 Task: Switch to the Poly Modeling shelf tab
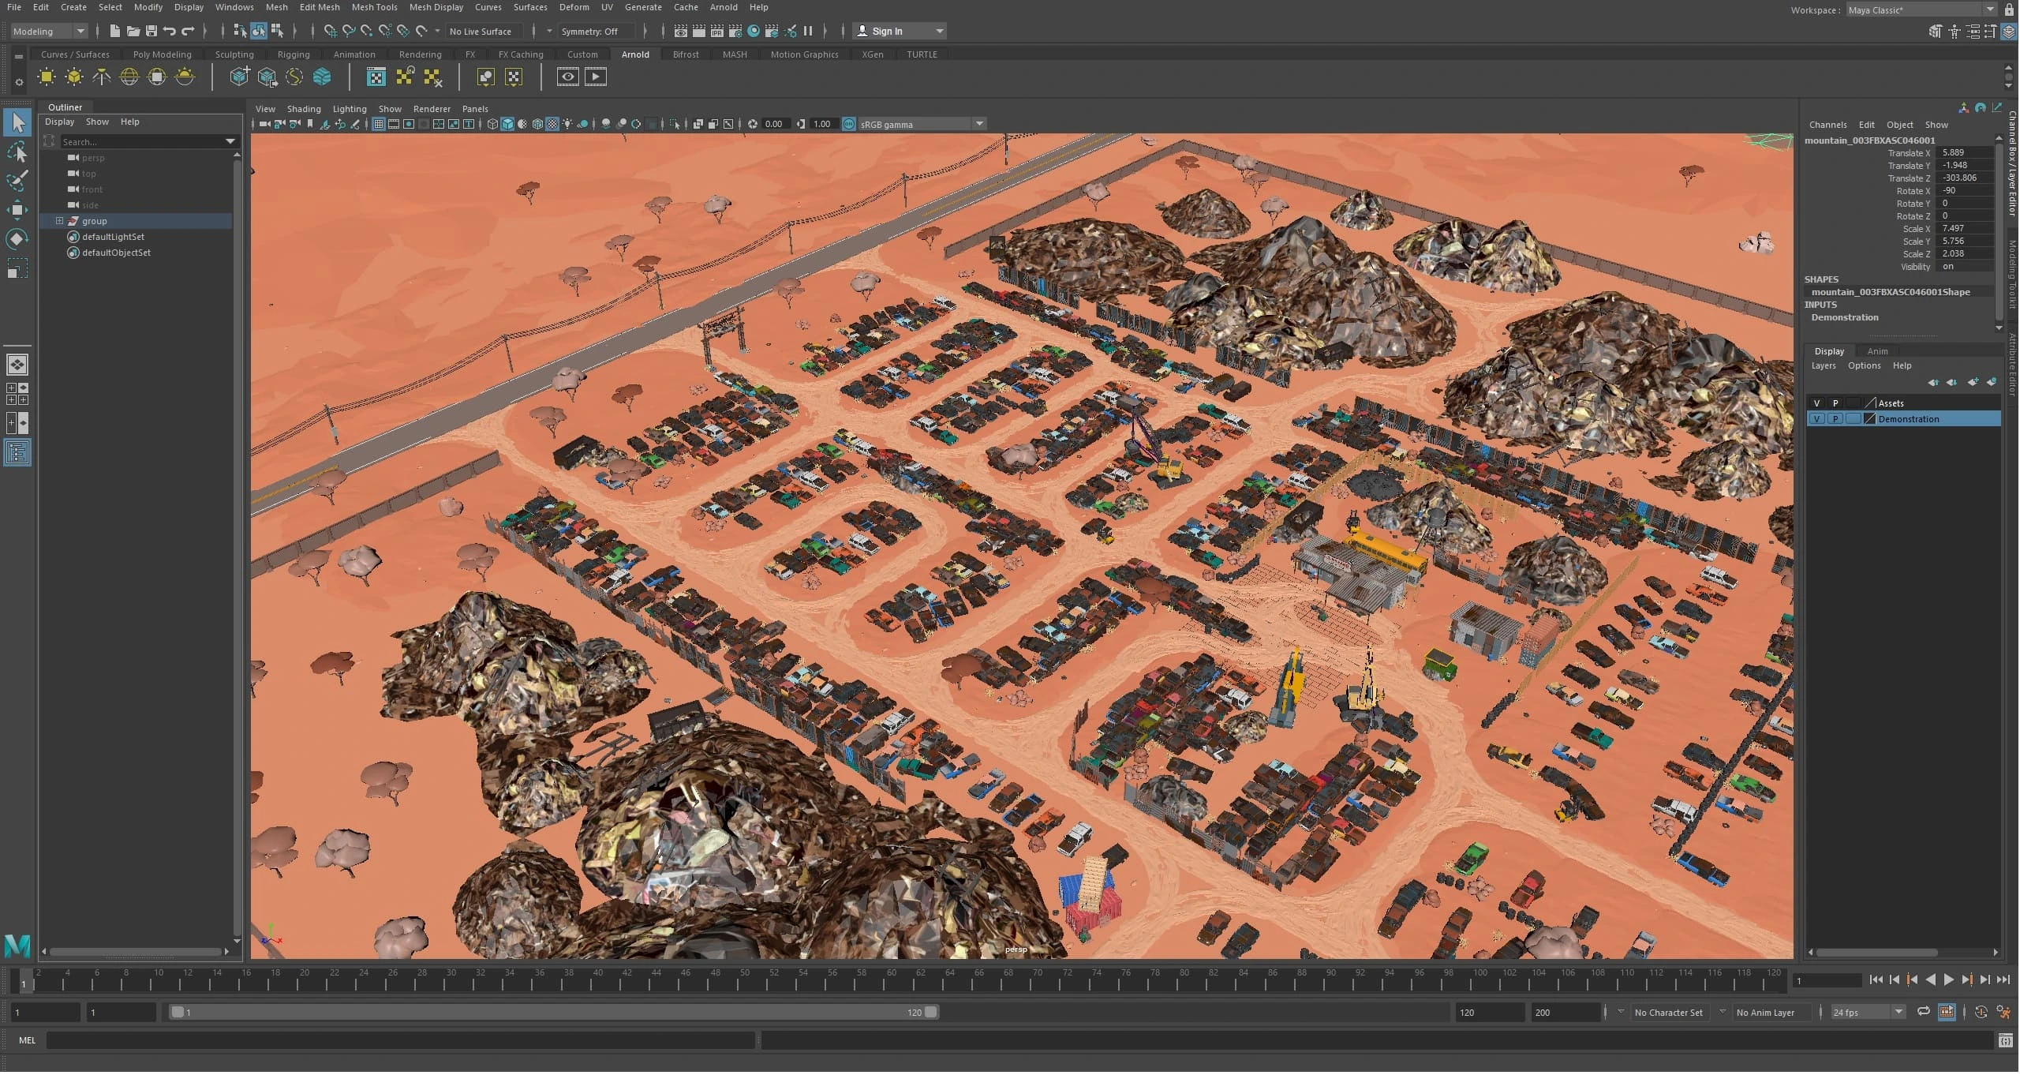click(162, 54)
